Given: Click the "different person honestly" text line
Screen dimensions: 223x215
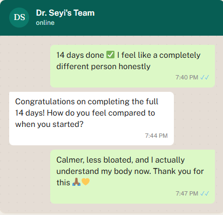Looking at the screenshot, I should pyautogui.click(x=103, y=66).
